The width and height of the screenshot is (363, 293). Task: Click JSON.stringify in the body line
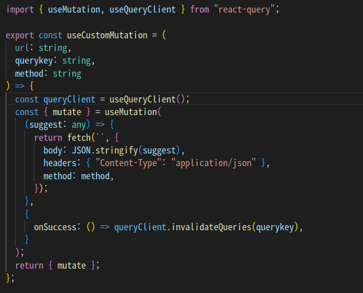pyautogui.click(x=105, y=150)
